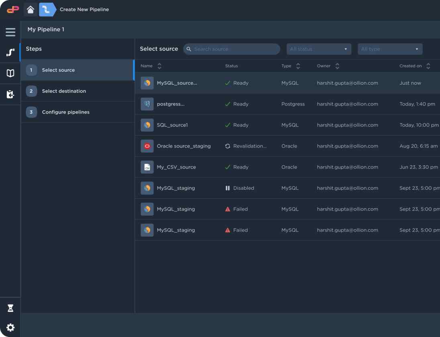Open the hamburger menu in the sidebar

coord(10,32)
